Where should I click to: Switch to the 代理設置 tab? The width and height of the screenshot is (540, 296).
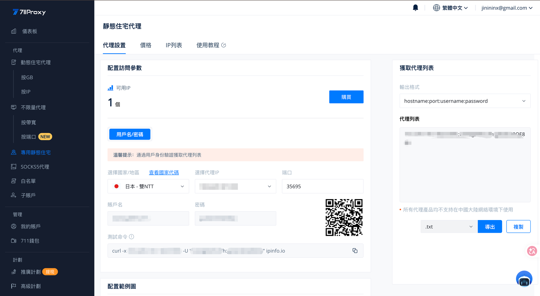click(x=114, y=45)
